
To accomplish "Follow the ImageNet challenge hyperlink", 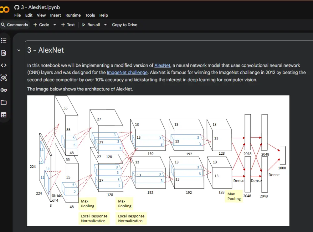I will (127, 72).
